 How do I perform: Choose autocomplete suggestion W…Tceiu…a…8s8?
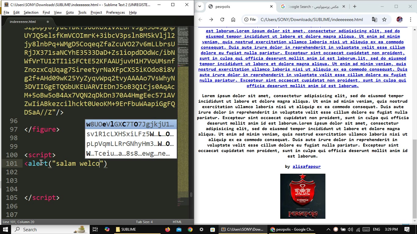pyautogui.click(x=131, y=154)
